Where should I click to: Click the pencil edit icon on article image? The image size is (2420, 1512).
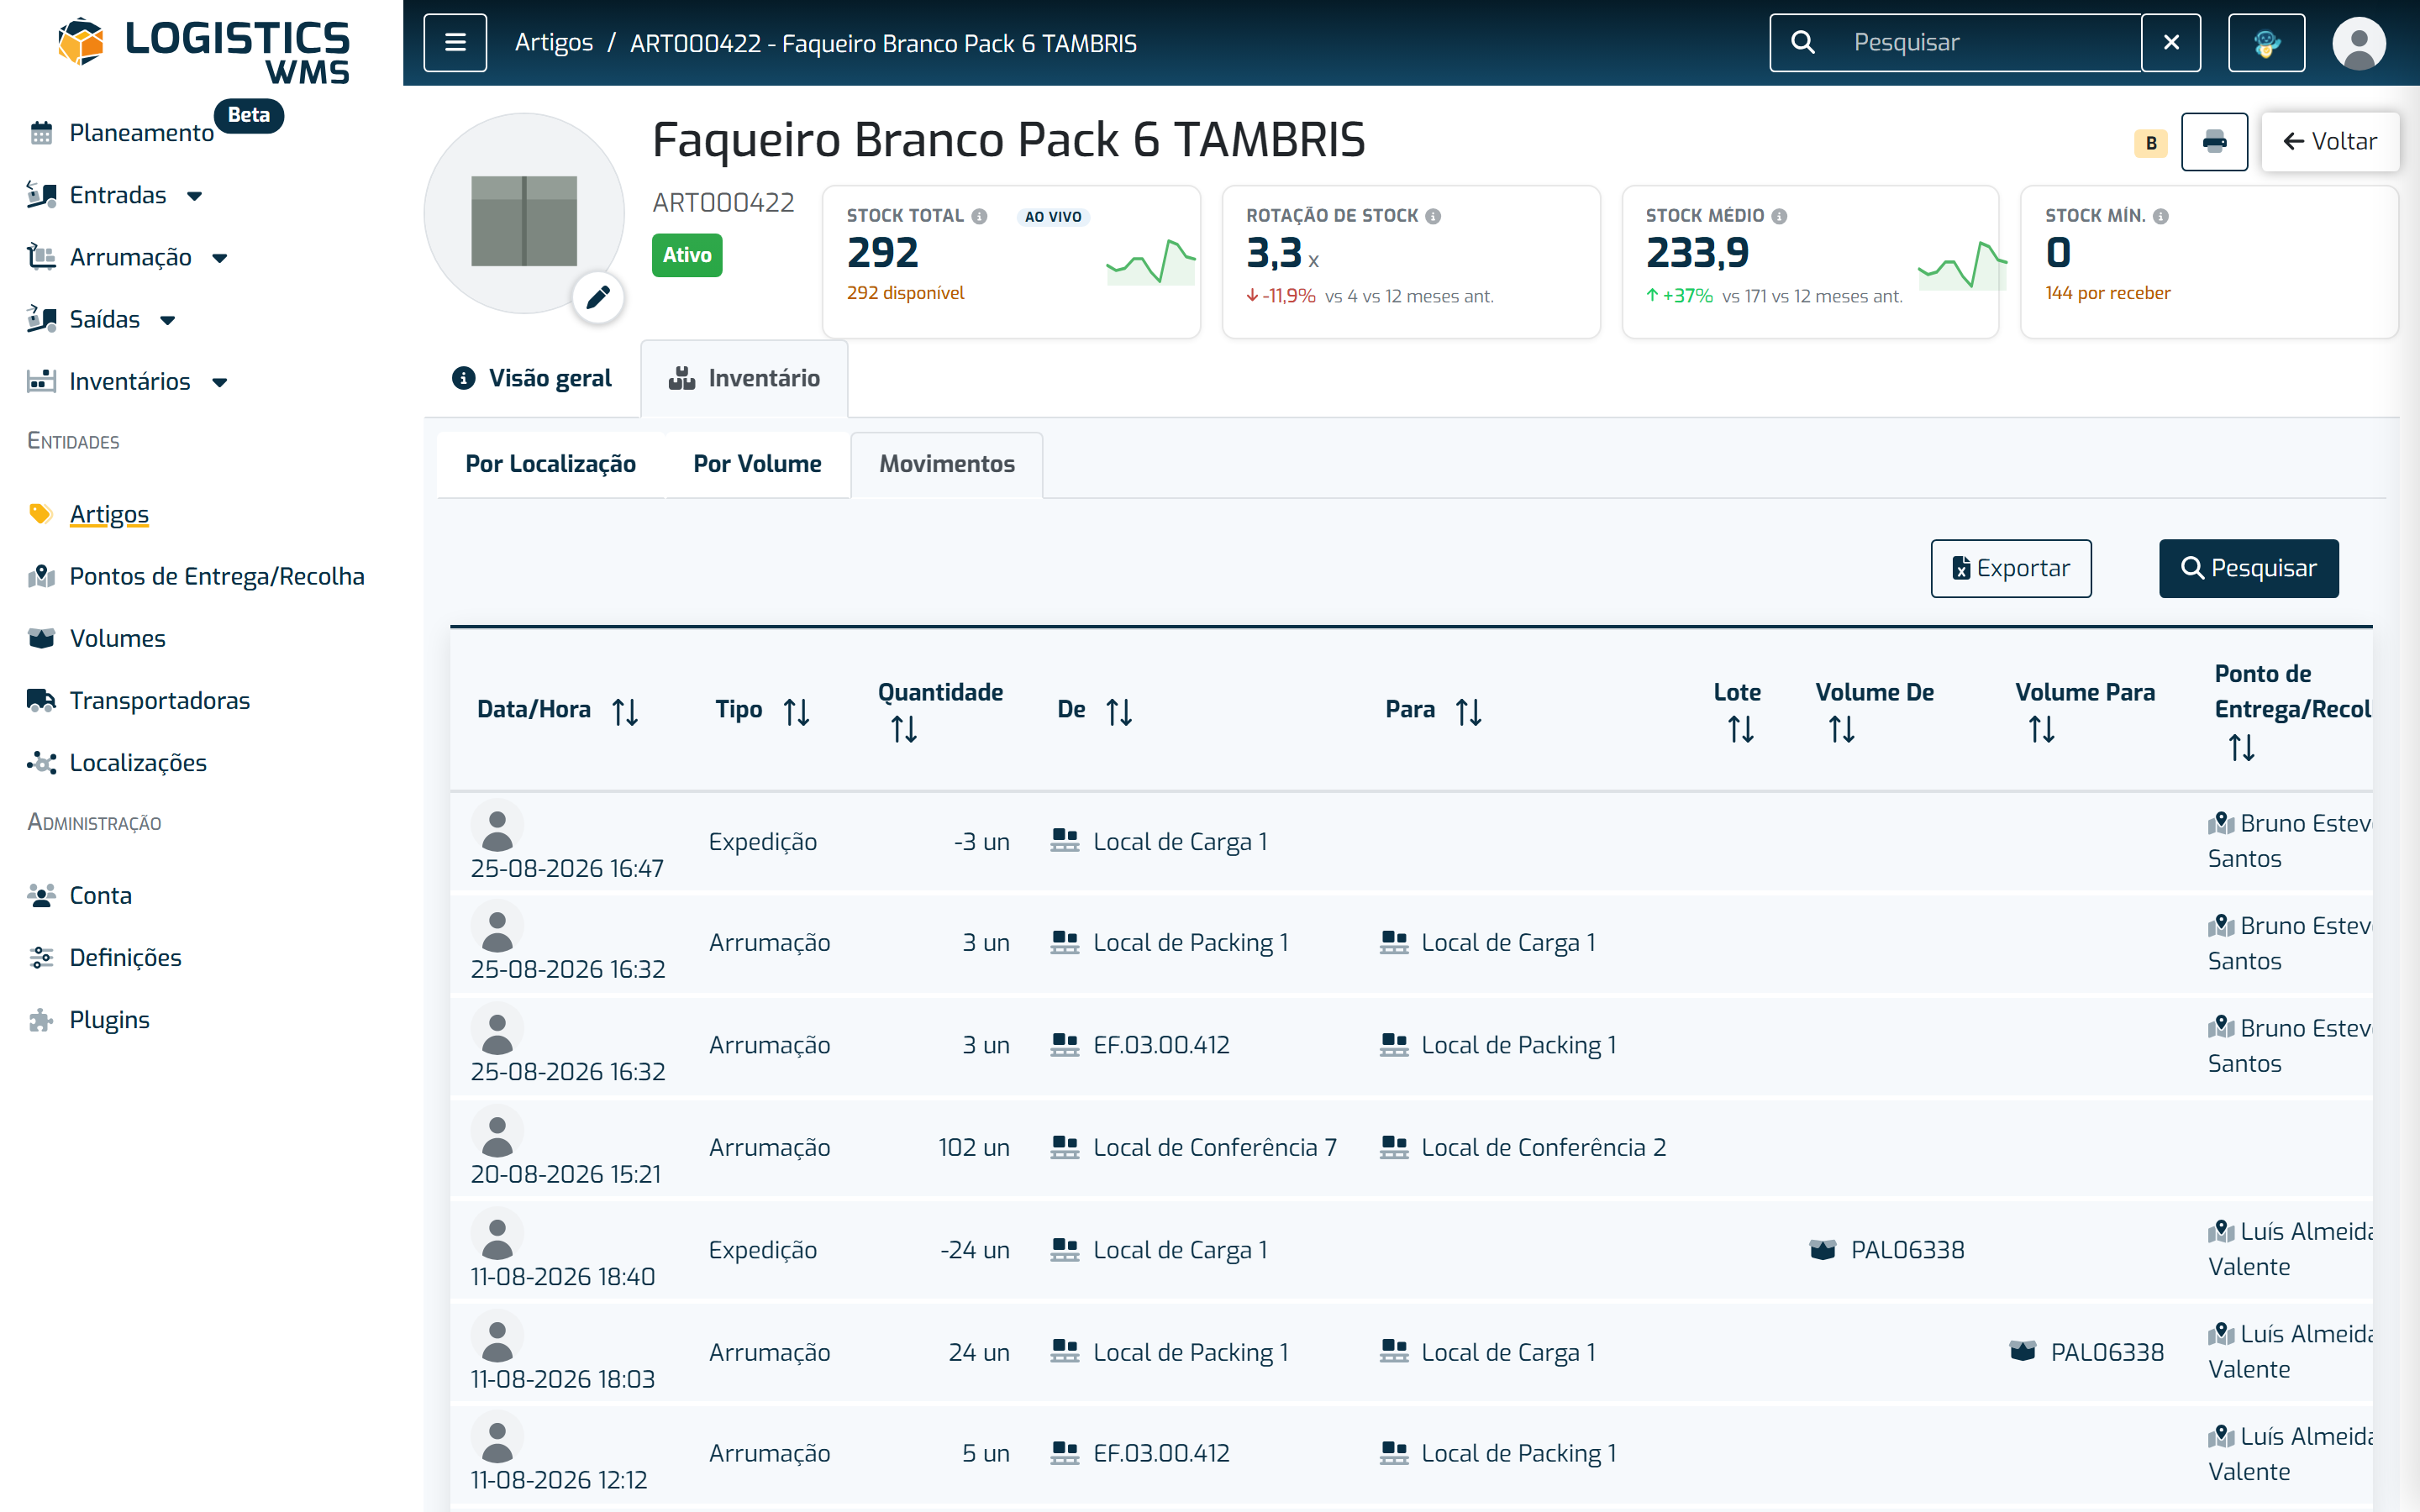click(x=598, y=297)
